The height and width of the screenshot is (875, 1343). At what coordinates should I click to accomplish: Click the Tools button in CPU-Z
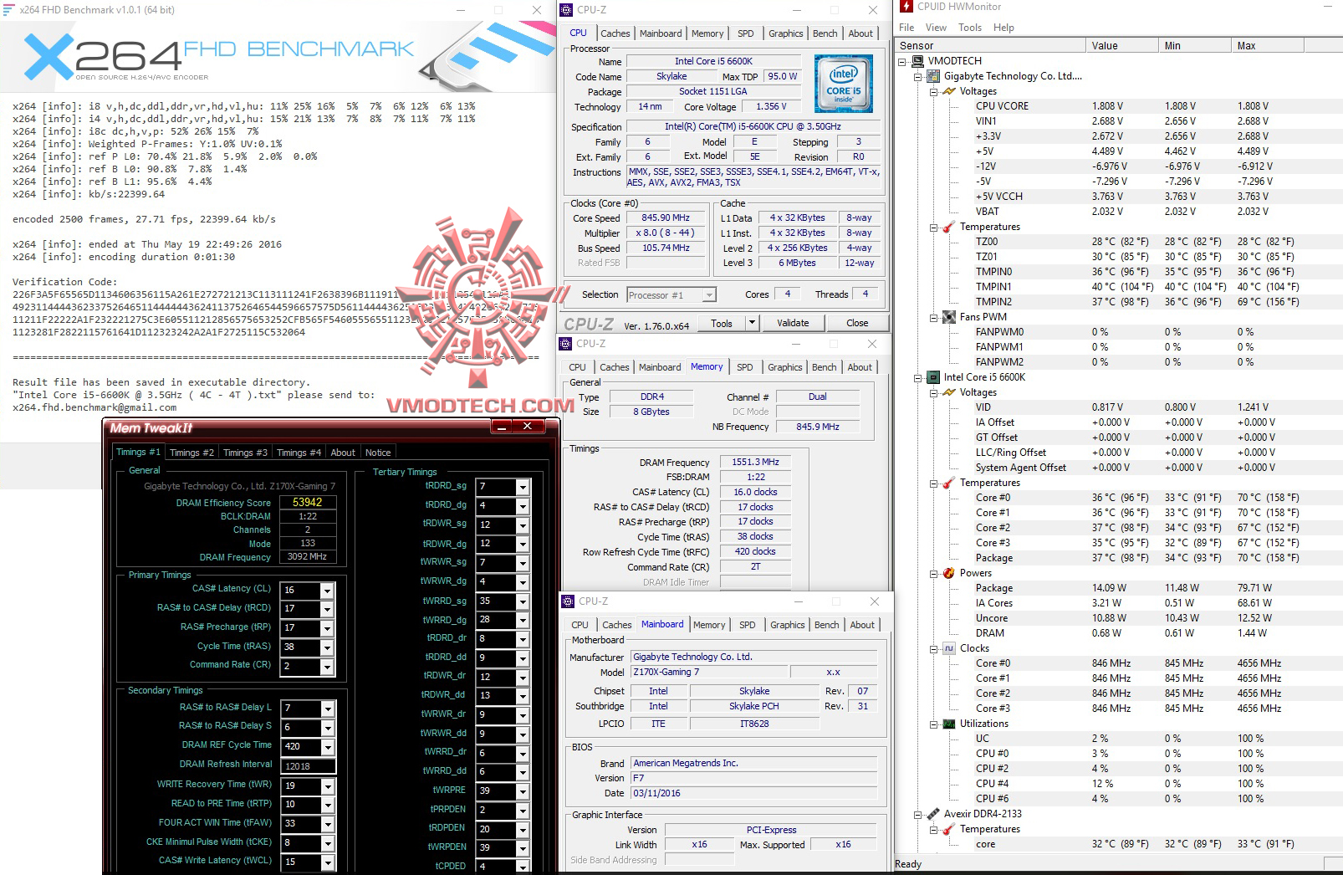point(722,323)
